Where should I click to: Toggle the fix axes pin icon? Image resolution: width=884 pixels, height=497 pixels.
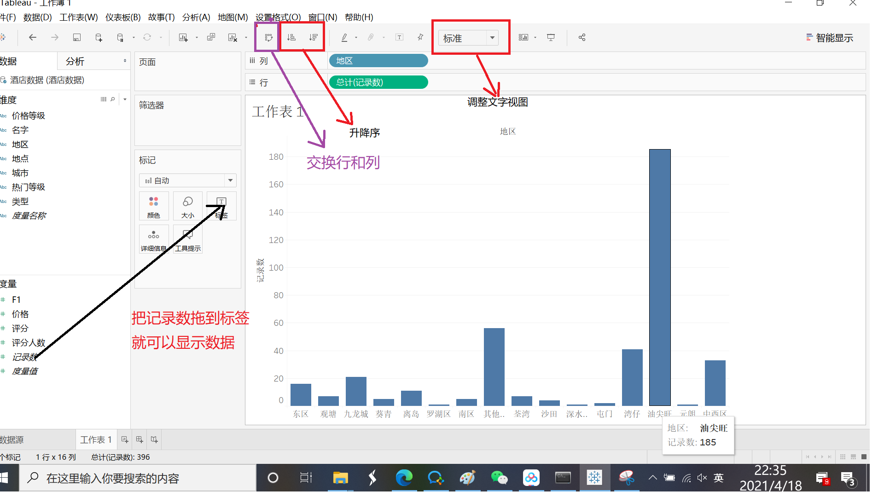pos(420,38)
